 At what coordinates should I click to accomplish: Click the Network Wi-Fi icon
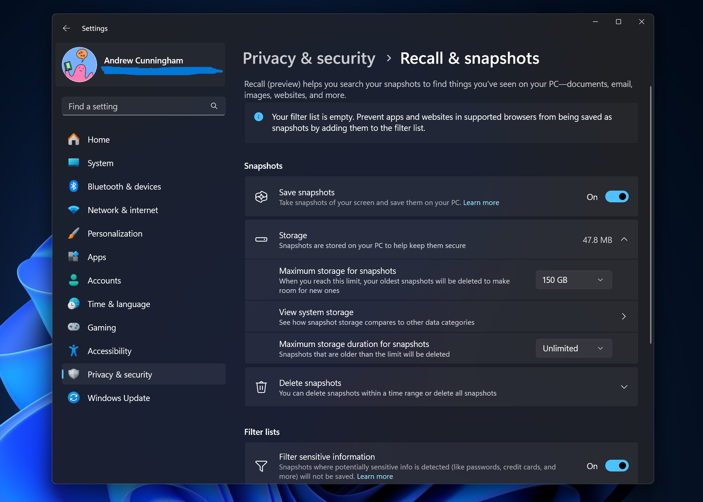(74, 210)
